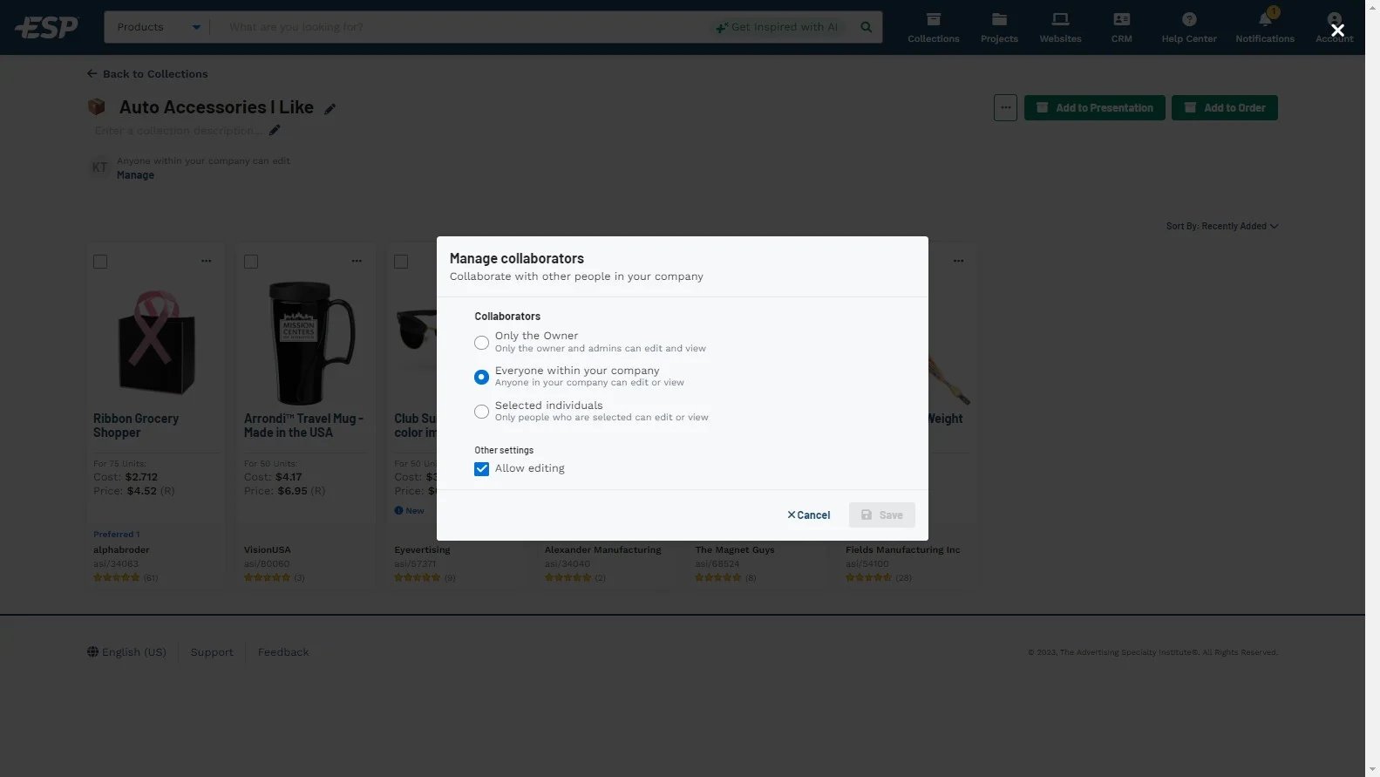This screenshot has height=777, width=1380.
Task: Open Arrondi Travel Mug card ellipsis menu
Action: (357, 261)
